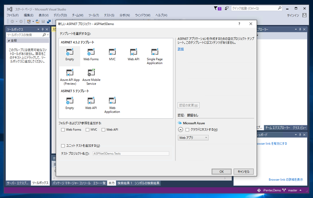Select the ASP.NET 5 Web API template

point(91,104)
